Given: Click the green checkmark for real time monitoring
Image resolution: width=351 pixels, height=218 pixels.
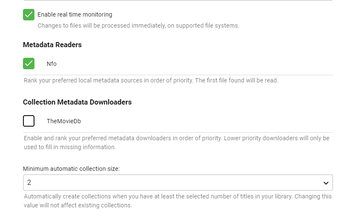Looking at the screenshot, I should coord(29,14).
